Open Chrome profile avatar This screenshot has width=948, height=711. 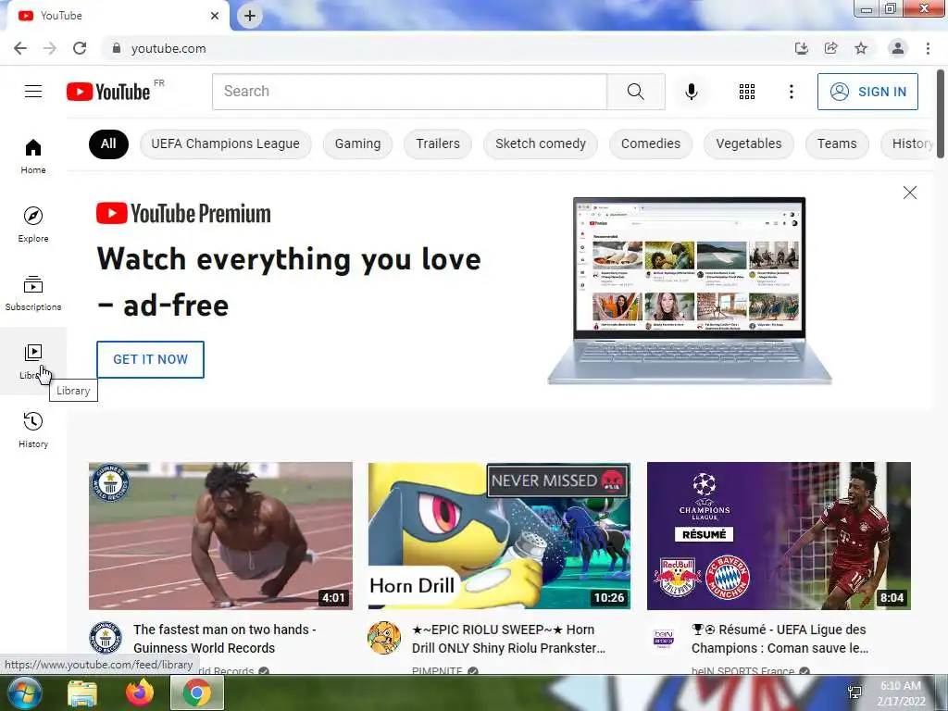898,48
